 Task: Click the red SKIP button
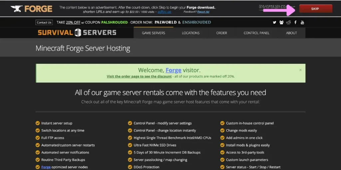(316, 9)
